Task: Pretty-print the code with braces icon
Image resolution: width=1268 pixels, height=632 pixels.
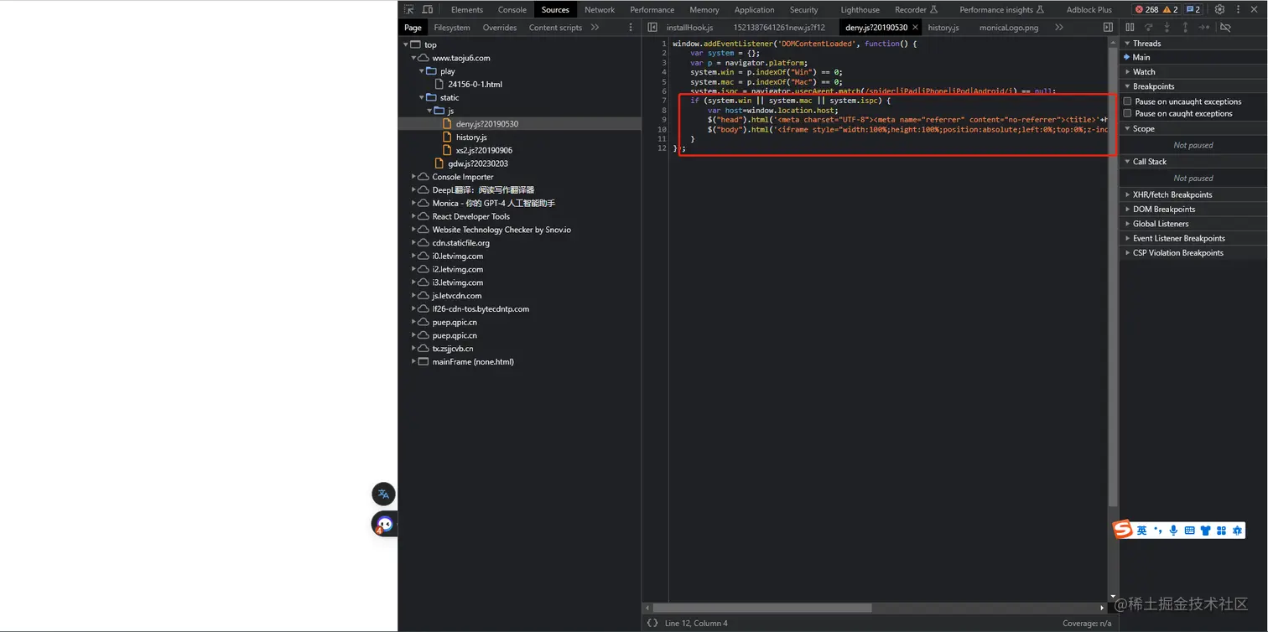Action: (652, 623)
